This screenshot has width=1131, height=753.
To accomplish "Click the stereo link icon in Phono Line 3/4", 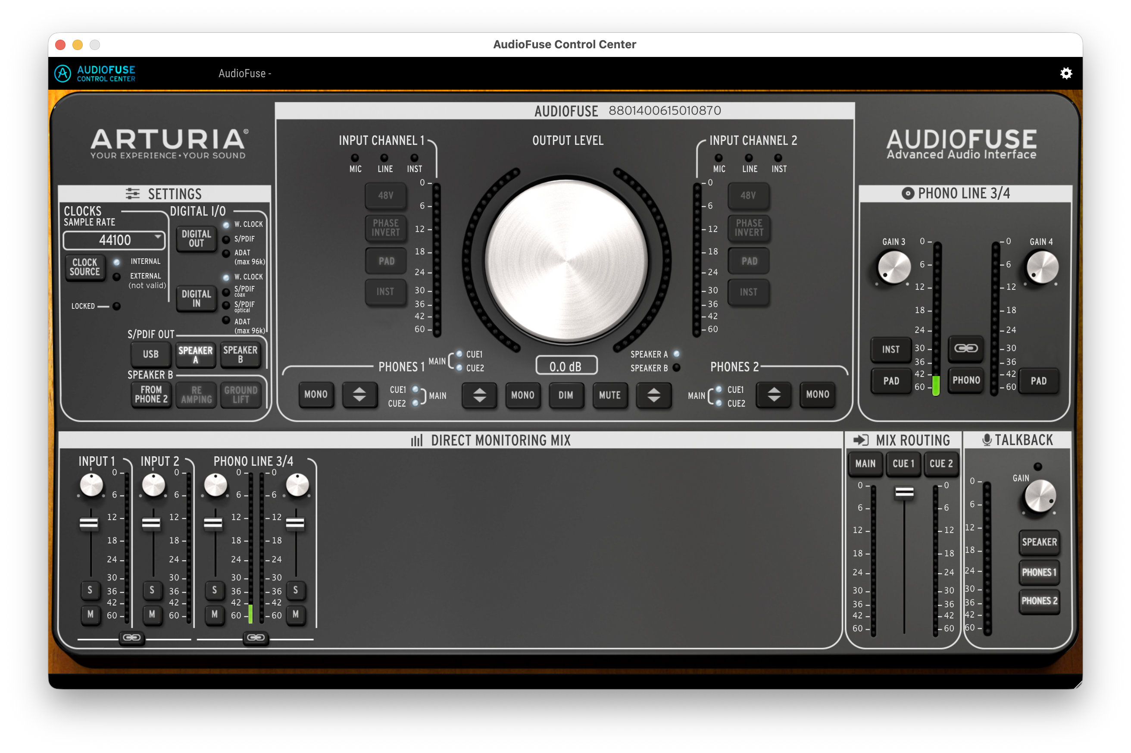I will point(966,348).
